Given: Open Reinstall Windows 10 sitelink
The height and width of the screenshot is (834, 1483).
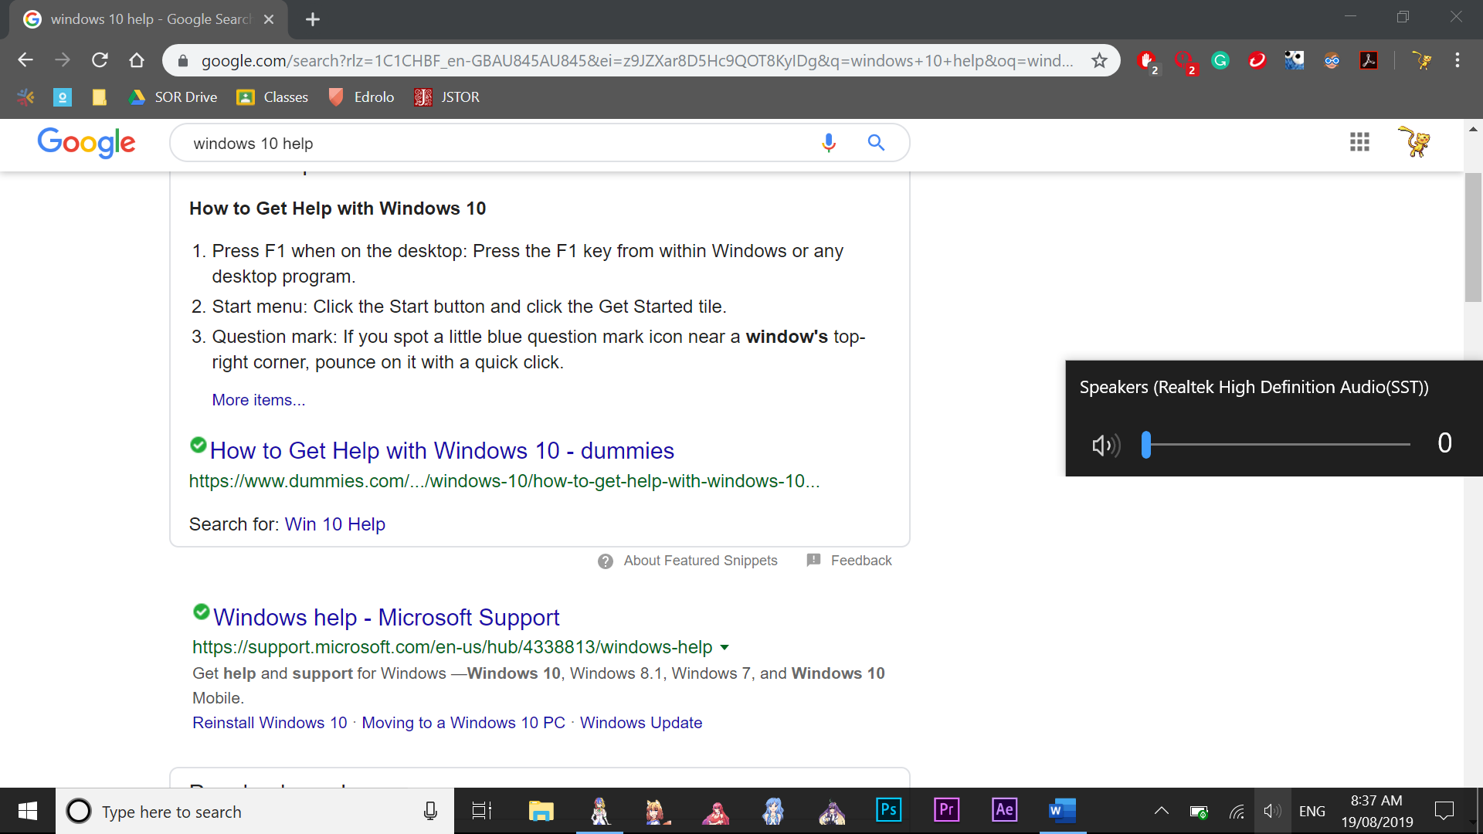Looking at the screenshot, I should (x=270, y=723).
